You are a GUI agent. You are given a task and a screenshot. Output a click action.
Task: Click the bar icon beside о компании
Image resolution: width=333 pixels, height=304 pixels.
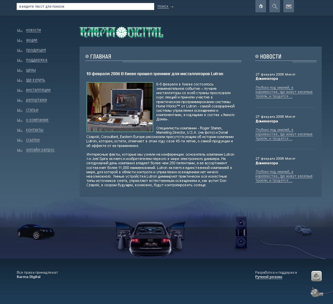click(20, 120)
